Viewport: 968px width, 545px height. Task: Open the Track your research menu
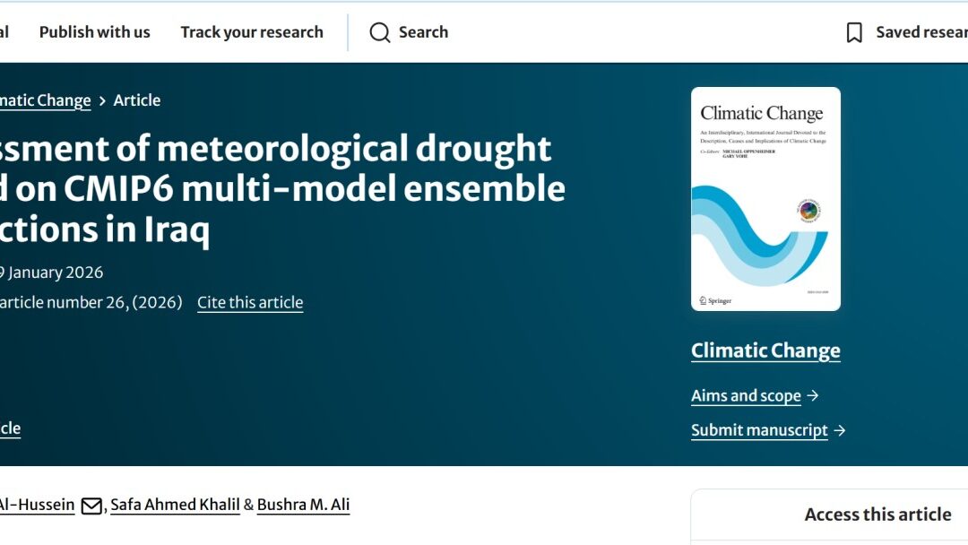coord(252,32)
